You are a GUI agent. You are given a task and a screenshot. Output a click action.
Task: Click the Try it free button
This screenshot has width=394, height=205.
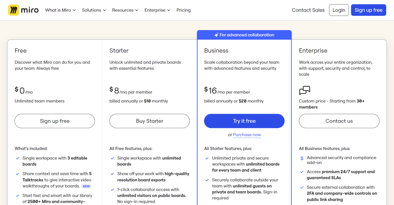coord(244,121)
